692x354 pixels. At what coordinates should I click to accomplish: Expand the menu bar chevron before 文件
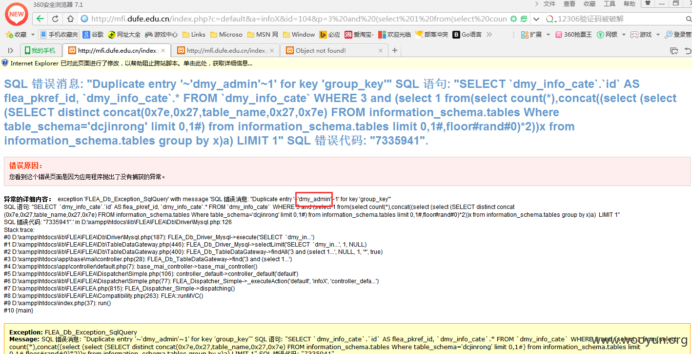(x=536, y=4)
